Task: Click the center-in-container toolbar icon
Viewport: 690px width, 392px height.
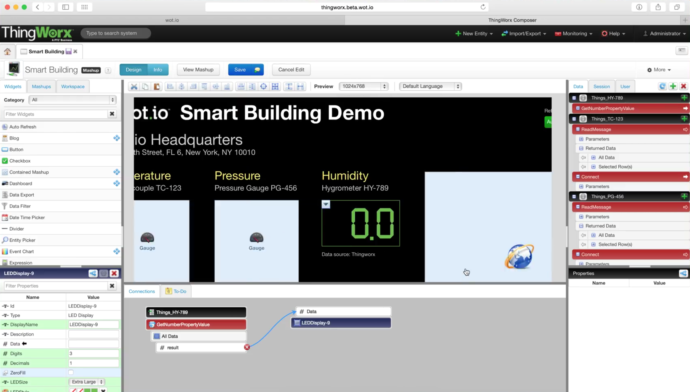Action: [263, 86]
